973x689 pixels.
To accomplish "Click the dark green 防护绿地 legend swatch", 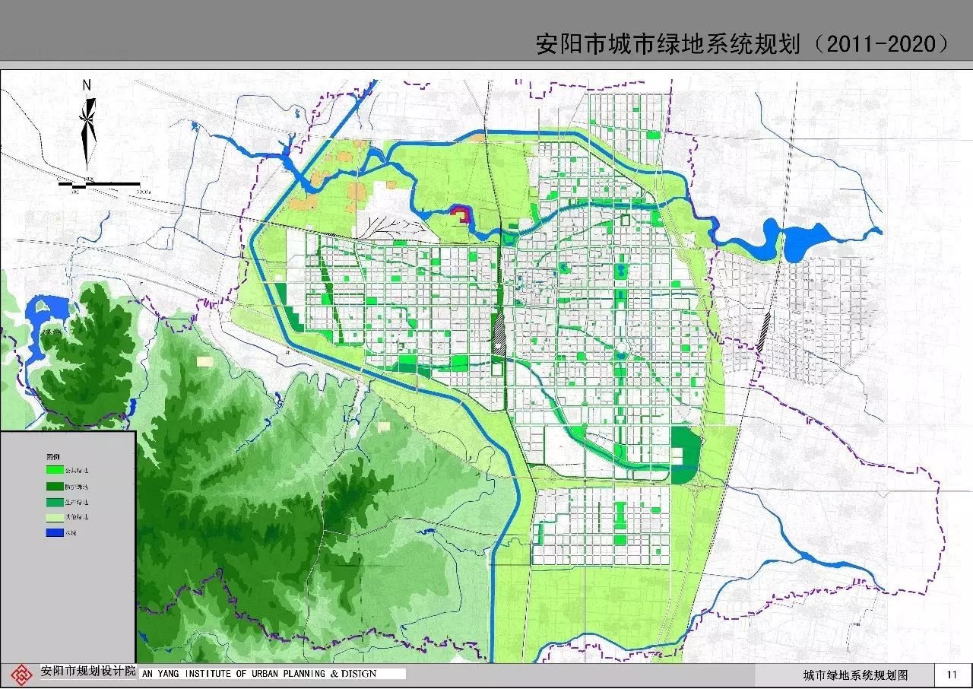I will click(55, 486).
